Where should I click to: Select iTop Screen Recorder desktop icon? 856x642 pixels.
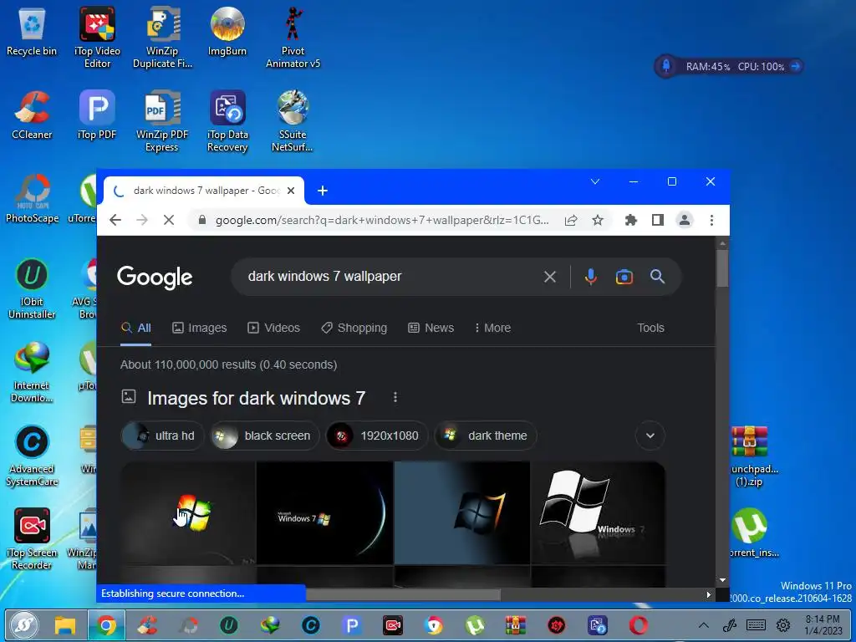tap(32, 539)
